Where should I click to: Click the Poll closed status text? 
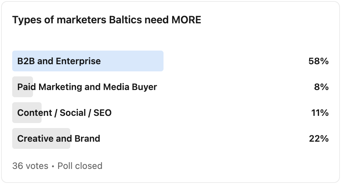pyautogui.click(x=80, y=166)
